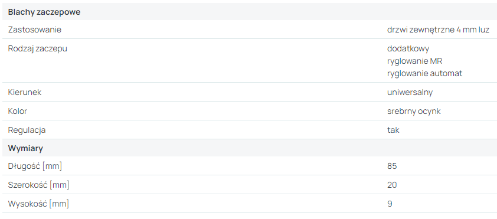Click the width value 20
The image size is (497, 219).
[392, 185]
